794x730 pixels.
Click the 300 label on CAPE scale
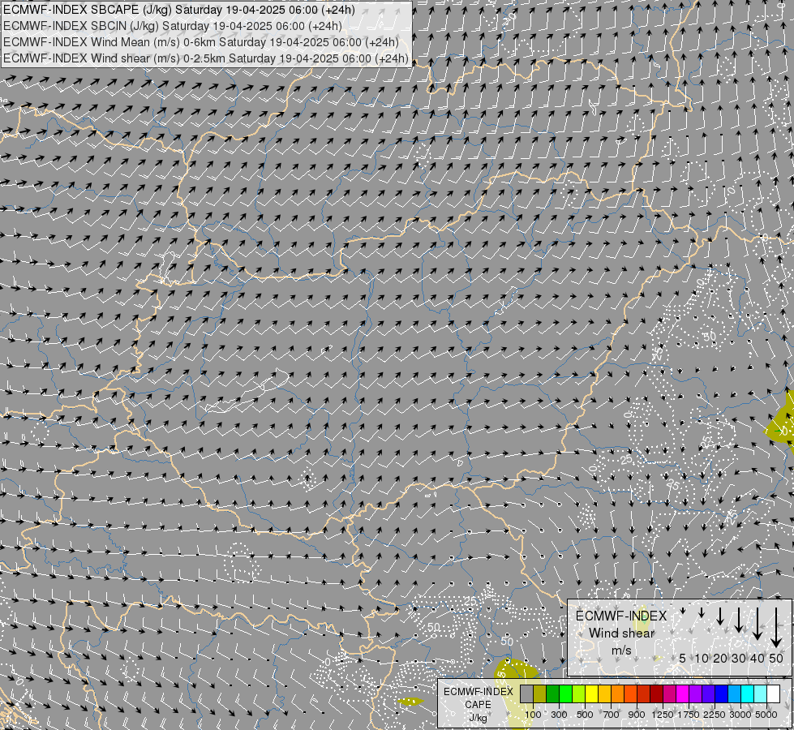coord(559,715)
